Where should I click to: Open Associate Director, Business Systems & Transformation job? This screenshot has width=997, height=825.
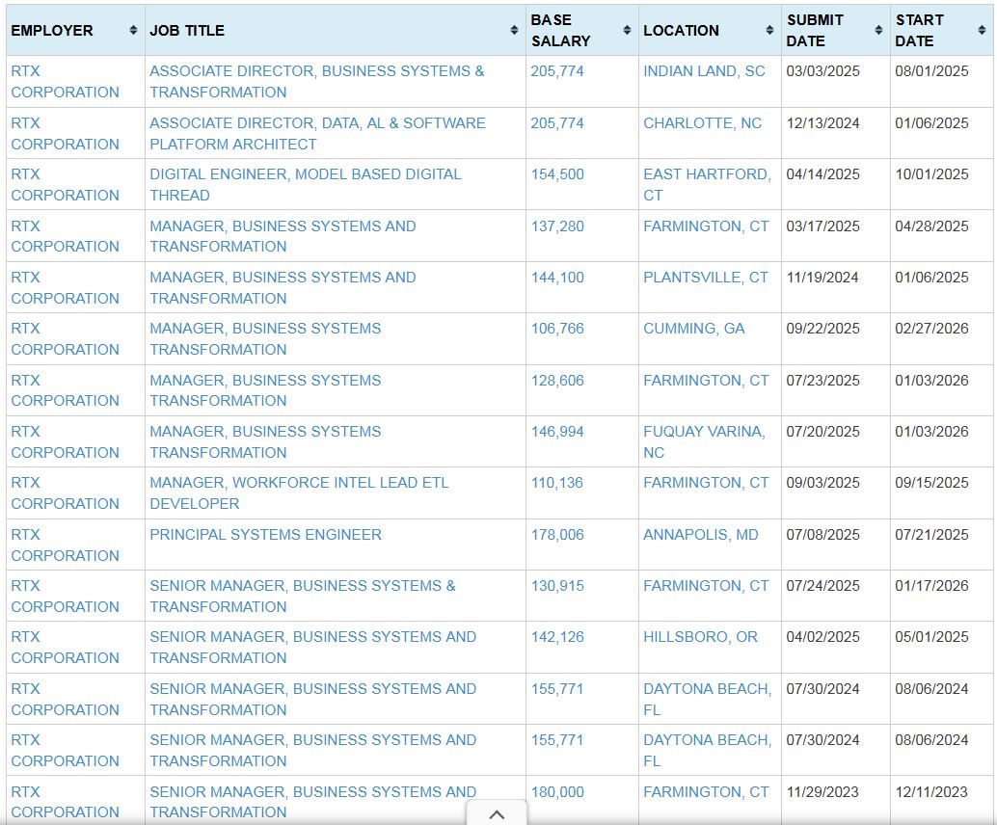click(316, 81)
